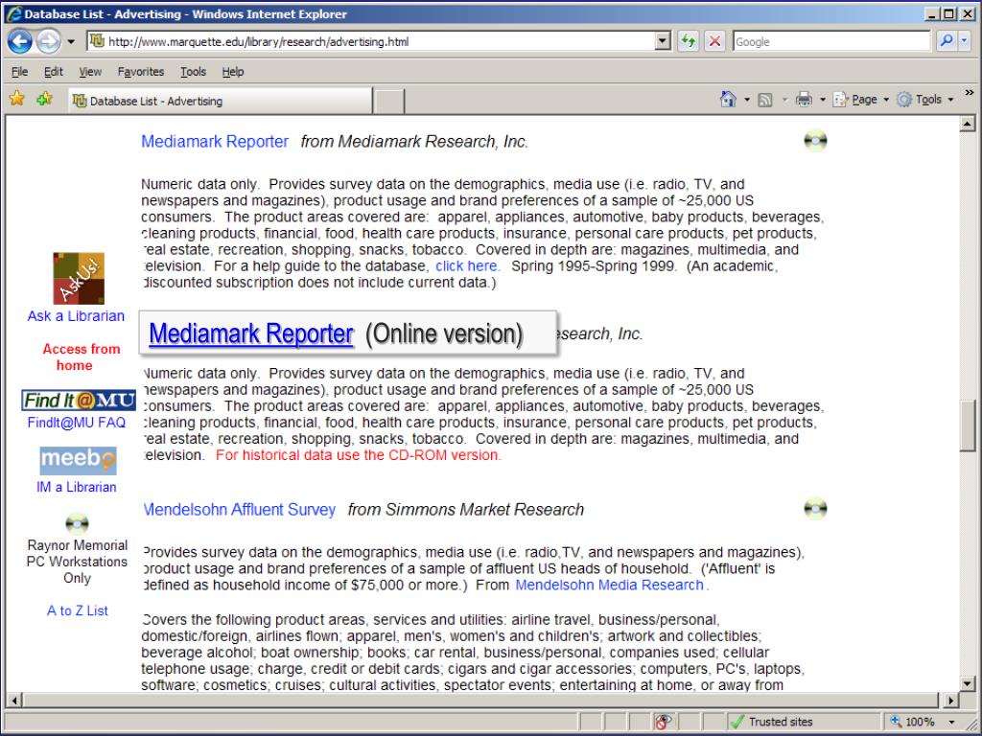The width and height of the screenshot is (982, 736).
Task: Stop loading with the red X icon
Action: (713, 42)
